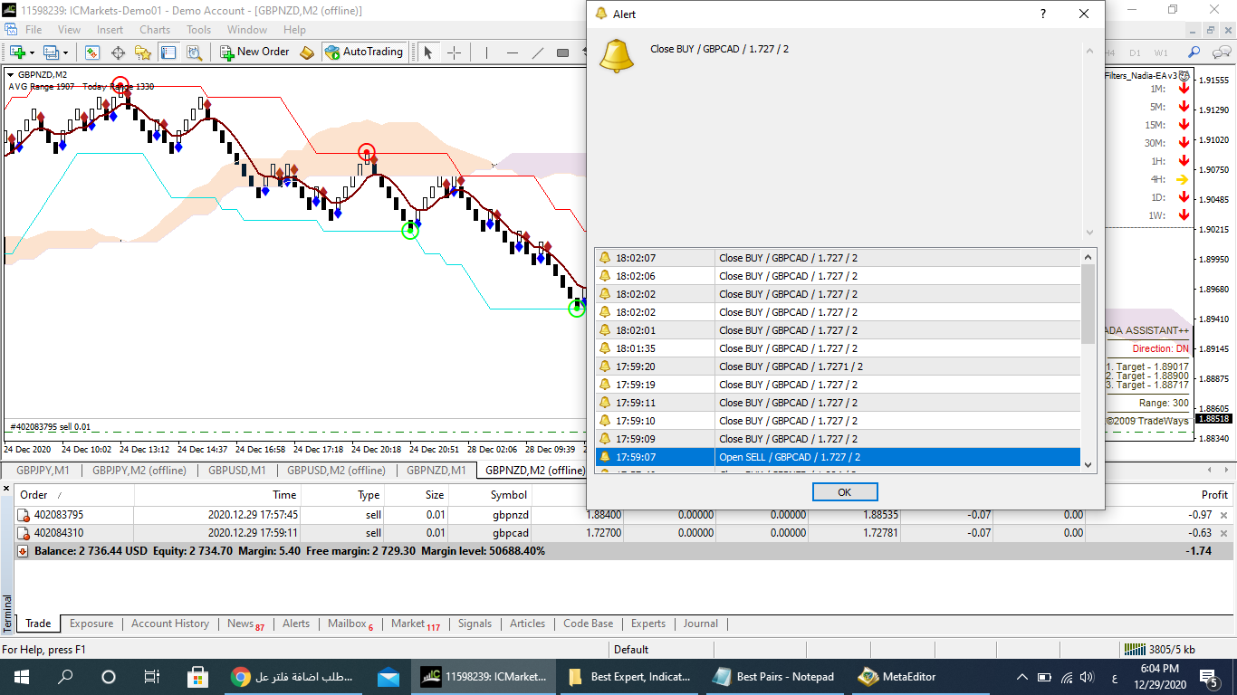Sort orders by the Profit column header

click(1160, 495)
